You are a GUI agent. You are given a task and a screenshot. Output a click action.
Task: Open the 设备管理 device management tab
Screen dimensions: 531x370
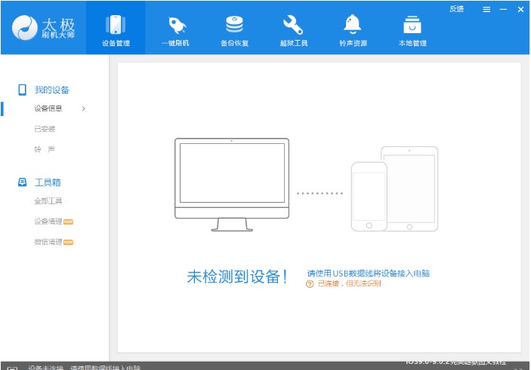(x=116, y=30)
